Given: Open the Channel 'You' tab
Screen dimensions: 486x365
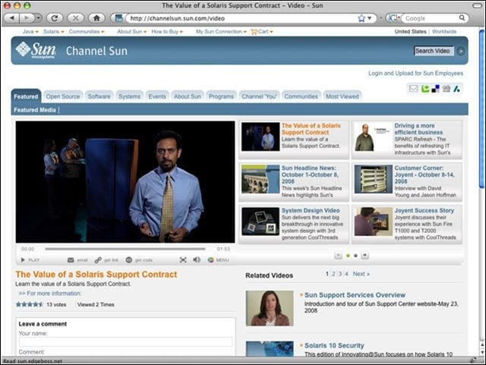Looking at the screenshot, I should click(x=259, y=96).
